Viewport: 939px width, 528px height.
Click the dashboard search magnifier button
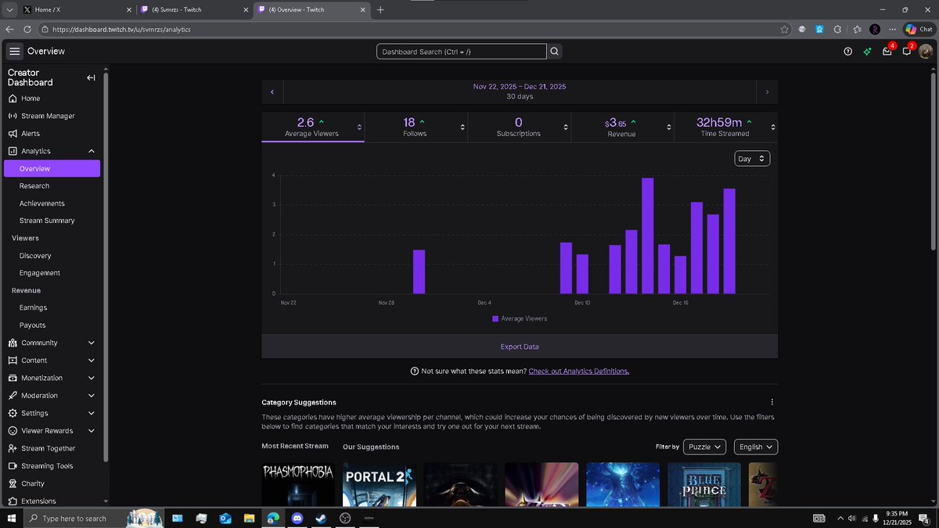point(555,52)
